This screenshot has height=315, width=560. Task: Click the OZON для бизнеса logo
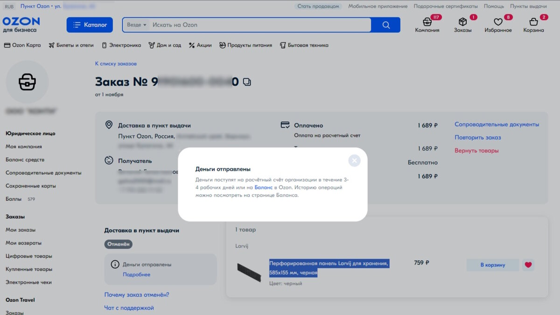tap(21, 25)
